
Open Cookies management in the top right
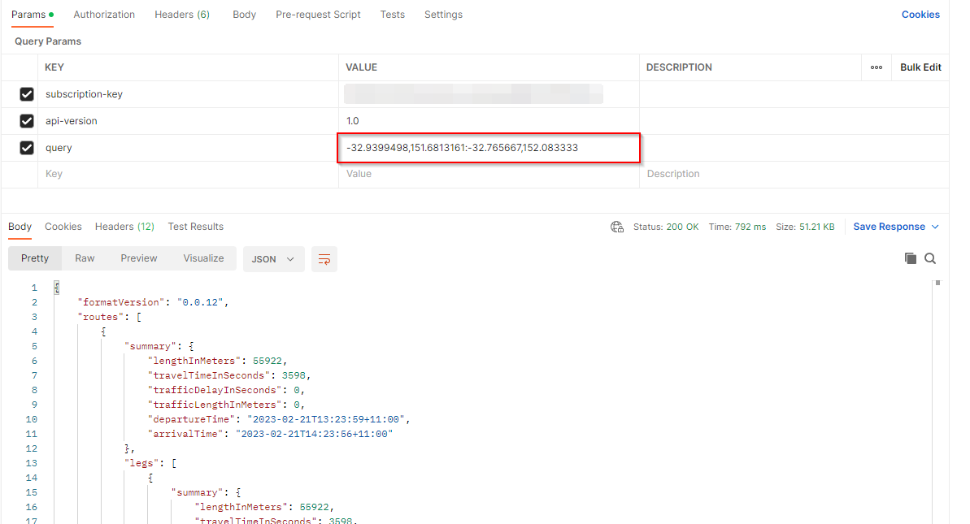pos(920,14)
